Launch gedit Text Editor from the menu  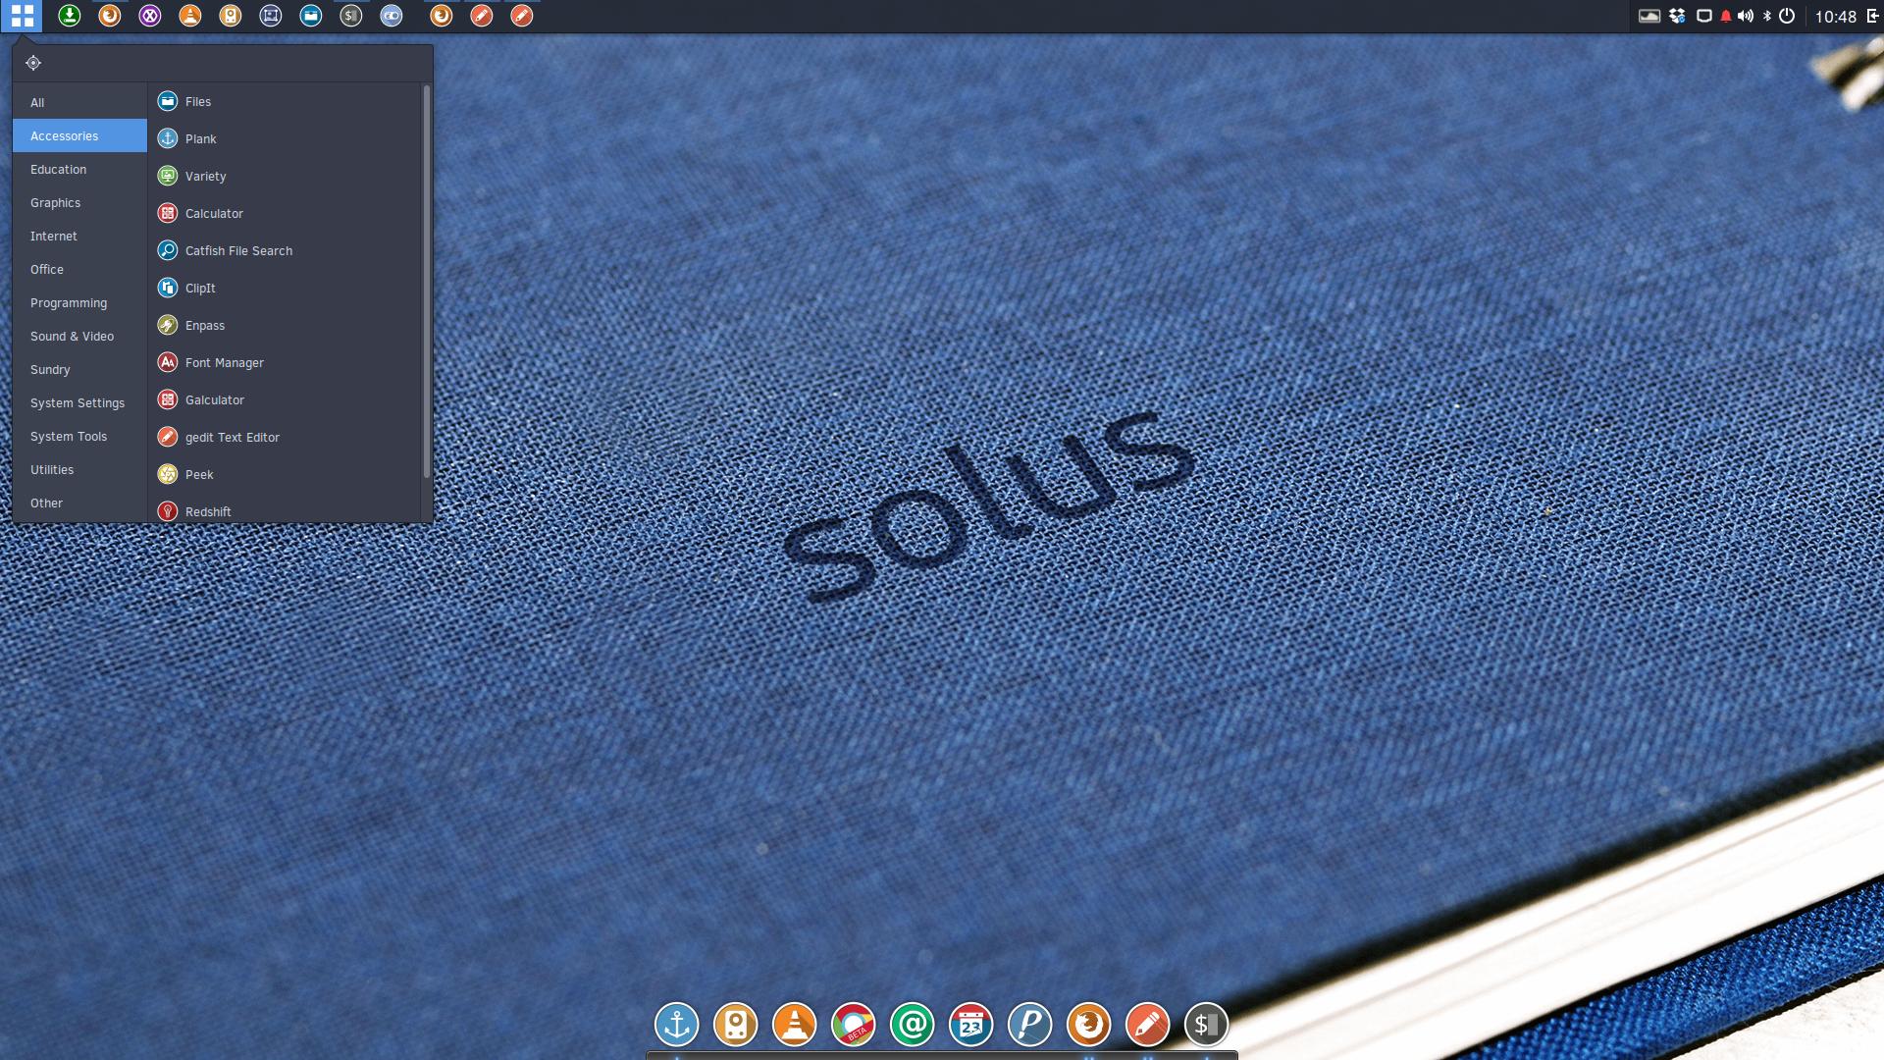tap(285, 437)
